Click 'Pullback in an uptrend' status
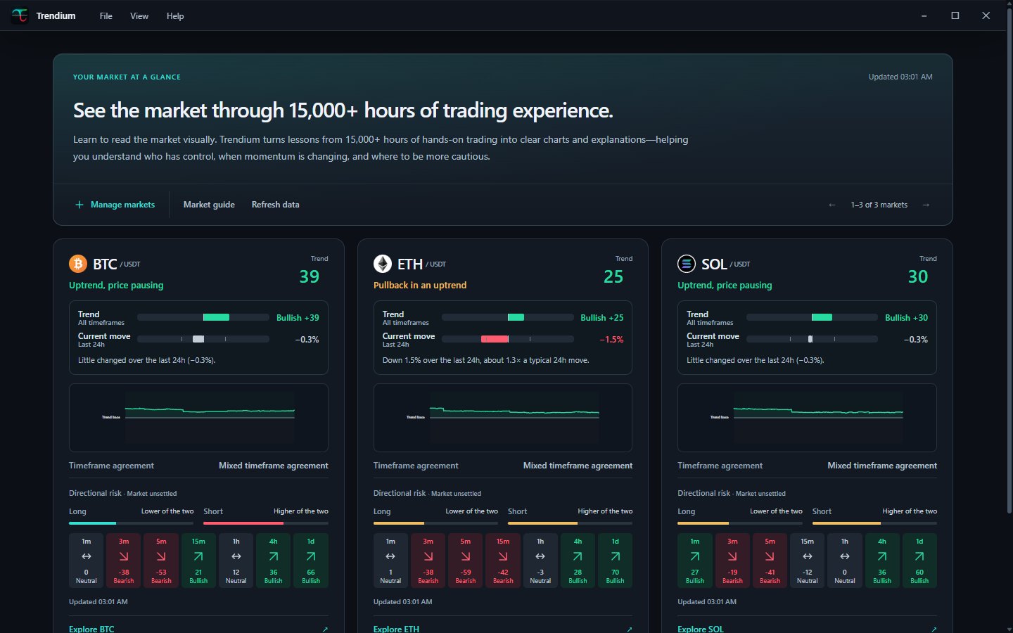 (420, 285)
